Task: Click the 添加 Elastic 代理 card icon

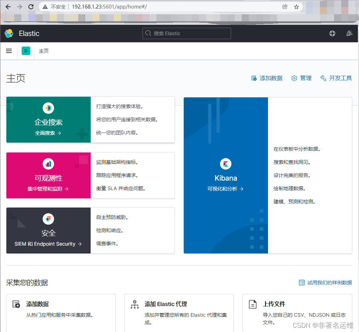Action: click(135, 304)
